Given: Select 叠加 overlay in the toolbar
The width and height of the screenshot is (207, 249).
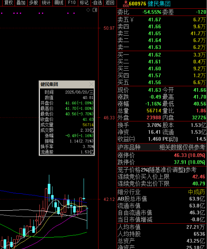Looking at the screenshot, I should point(21,3).
